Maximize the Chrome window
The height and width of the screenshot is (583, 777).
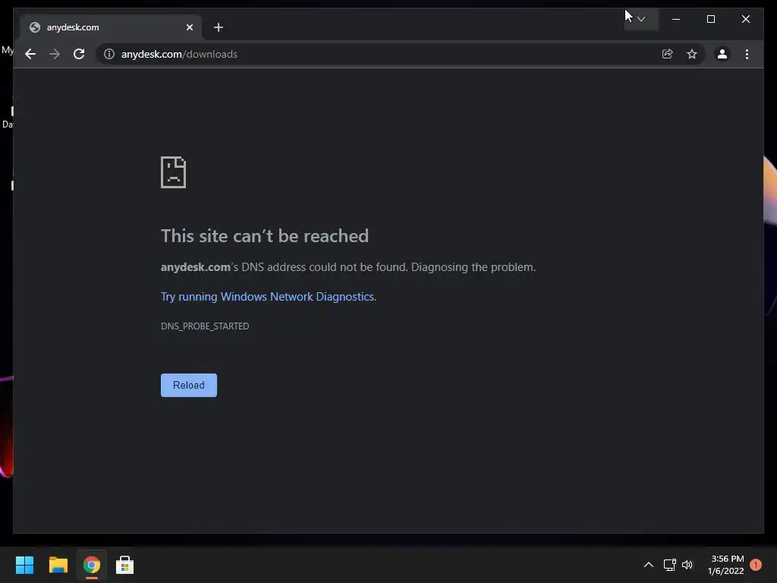coord(710,19)
